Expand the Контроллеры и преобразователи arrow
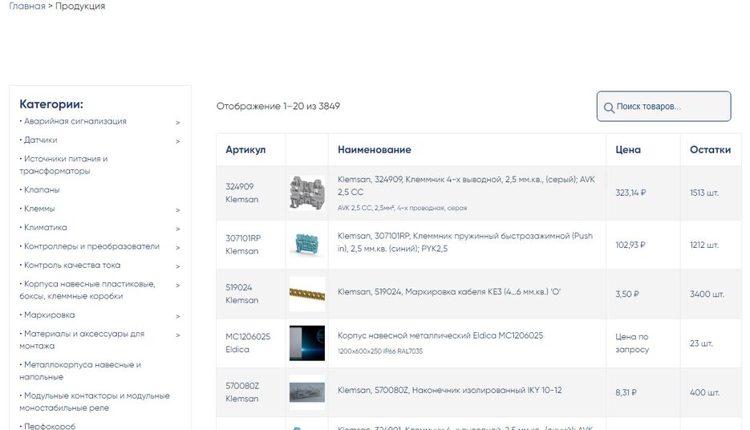Viewport: 750px width, 430px height. tap(177, 247)
